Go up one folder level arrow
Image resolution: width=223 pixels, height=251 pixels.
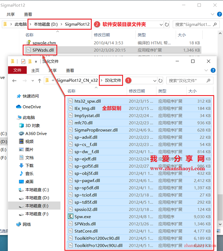click(x=39, y=81)
